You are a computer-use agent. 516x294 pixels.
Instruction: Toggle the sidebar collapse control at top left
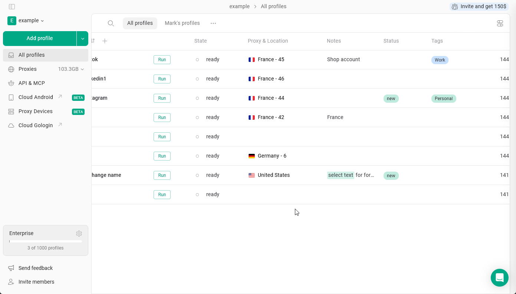pos(12,6)
